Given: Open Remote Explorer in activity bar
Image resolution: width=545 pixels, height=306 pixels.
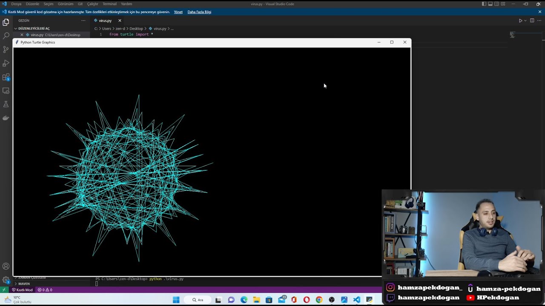Looking at the screenshot, I should point(6,91).
